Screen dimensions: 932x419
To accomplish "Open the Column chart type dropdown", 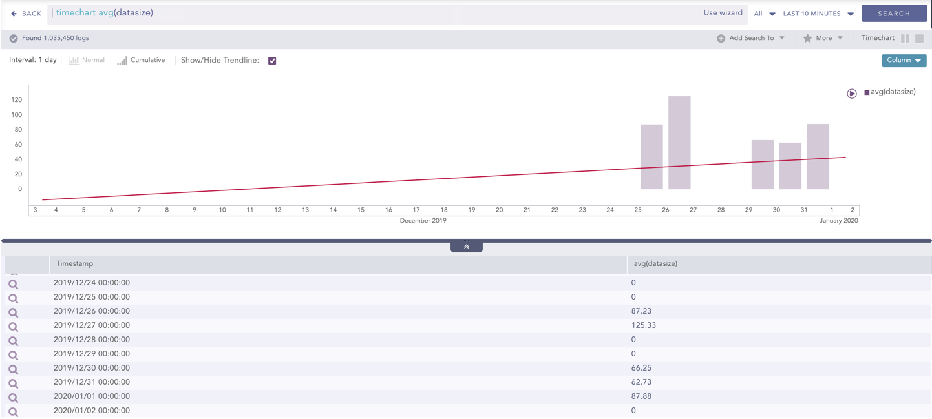I will 904,60.
